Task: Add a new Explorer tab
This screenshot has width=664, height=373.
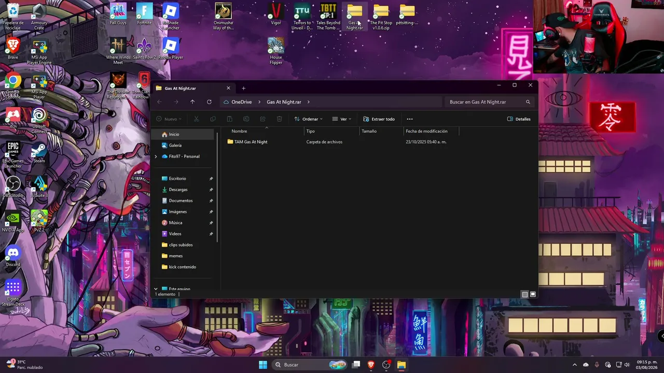Action: (243, 88)
